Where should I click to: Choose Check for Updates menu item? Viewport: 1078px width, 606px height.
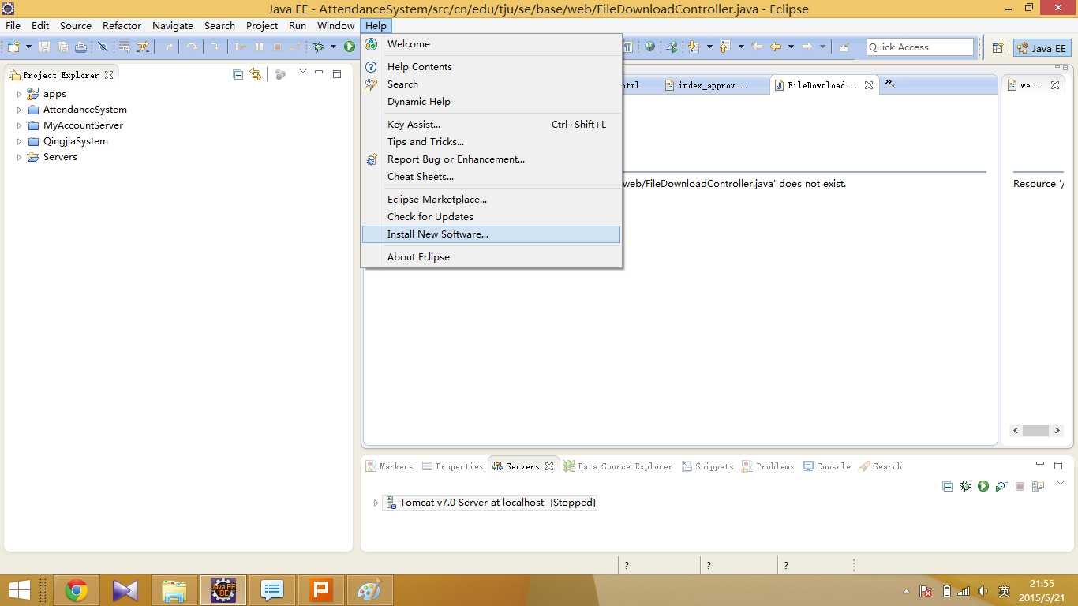point(491,217)
